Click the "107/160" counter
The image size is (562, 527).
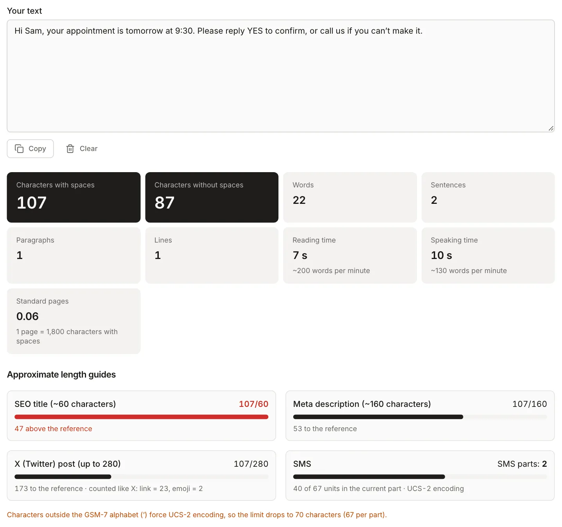point(530,404)
